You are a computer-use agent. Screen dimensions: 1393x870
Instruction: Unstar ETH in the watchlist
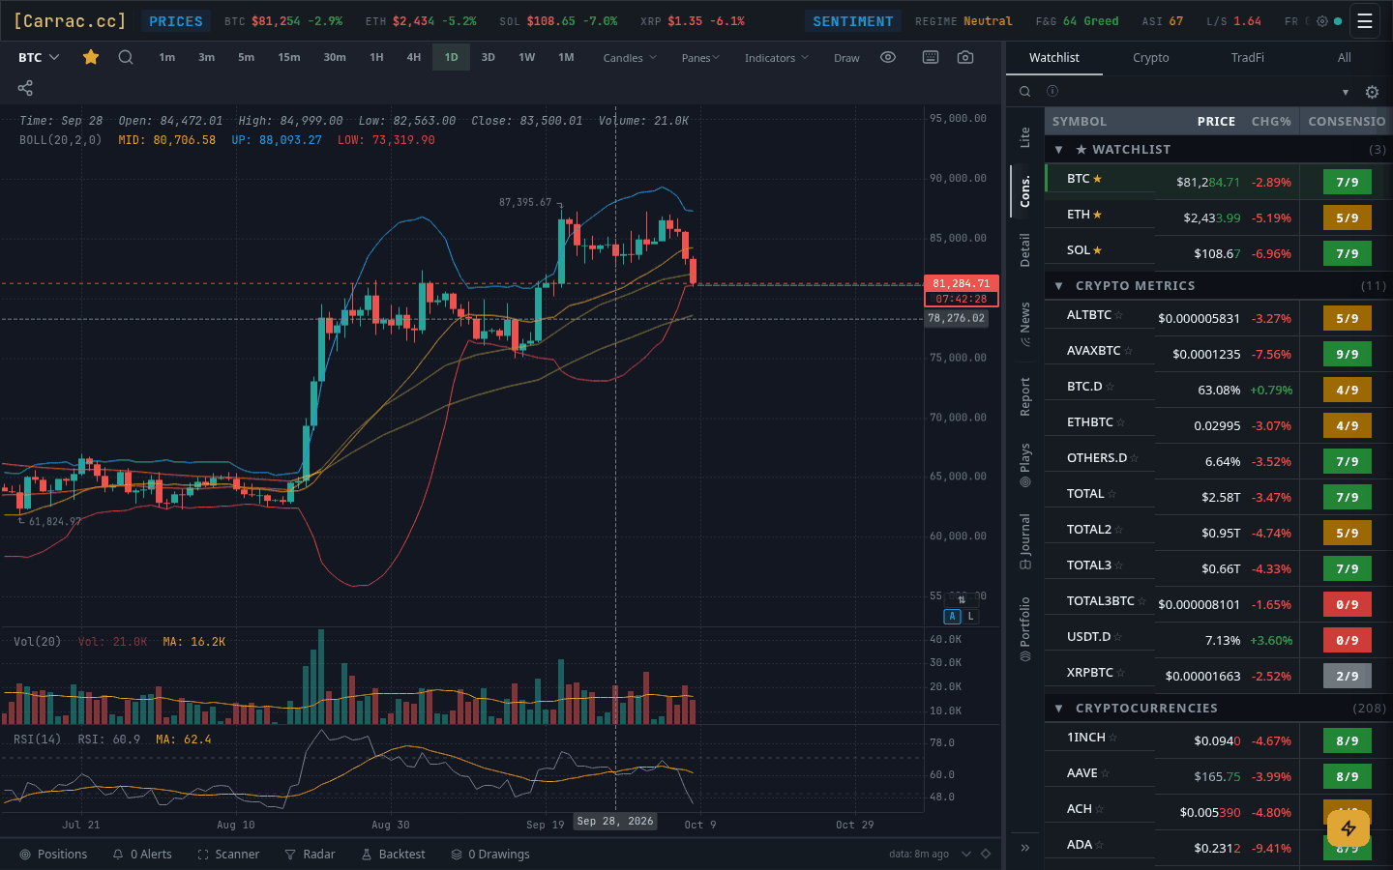coord(1098,215)
